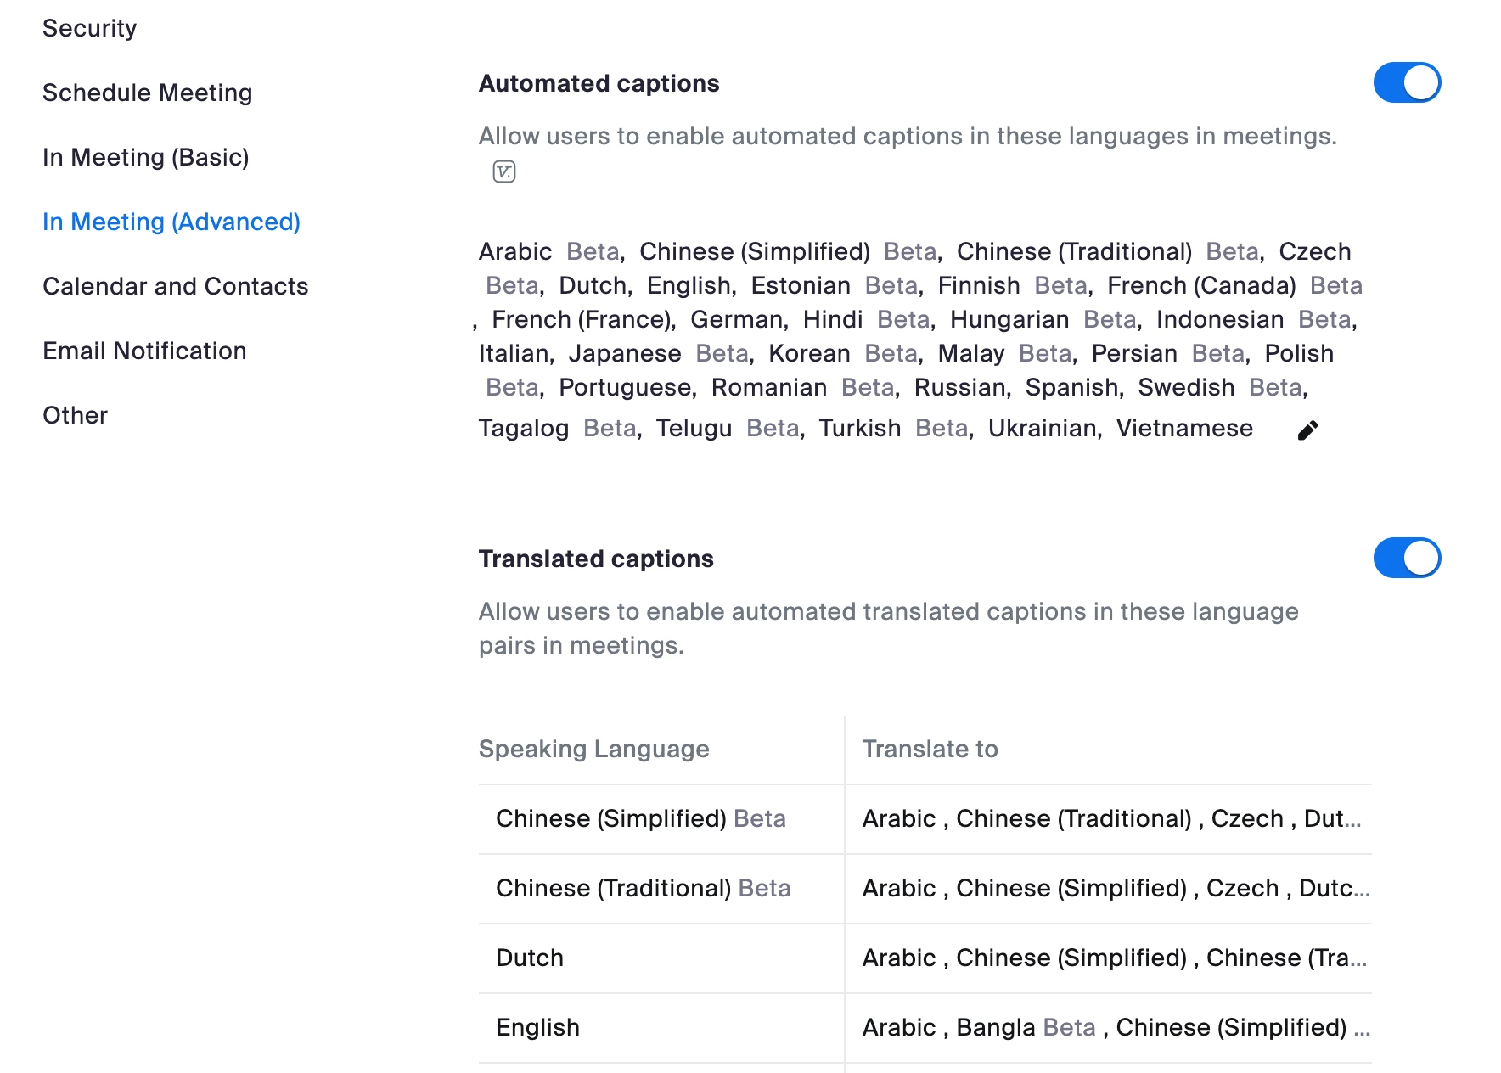
Task: Open the Security settings section
Action: (x=89, y=28)
